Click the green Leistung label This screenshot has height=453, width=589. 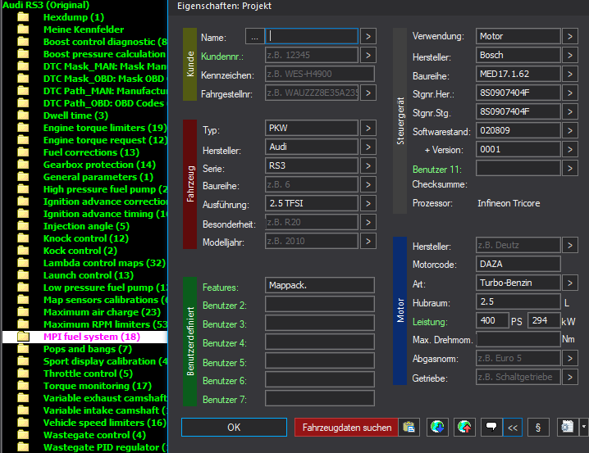430,322
